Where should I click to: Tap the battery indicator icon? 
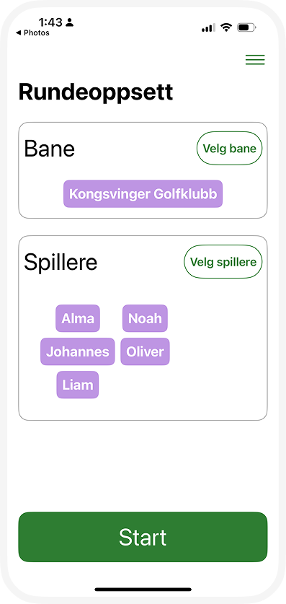point(246,27)
